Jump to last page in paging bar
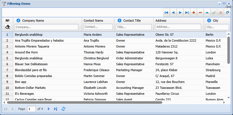Screen dimensions: 233x115 (56, 109)
